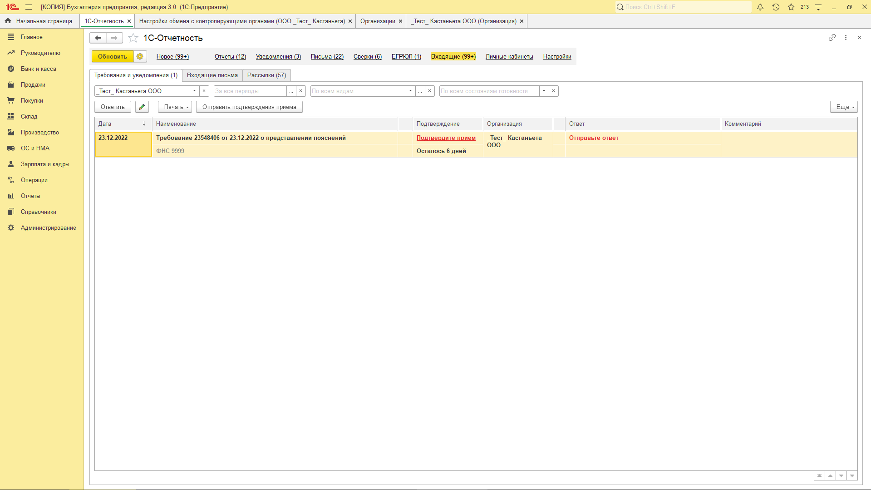
Task: Expand the readiness state filter dropdown
Action: tap(544, 91)
